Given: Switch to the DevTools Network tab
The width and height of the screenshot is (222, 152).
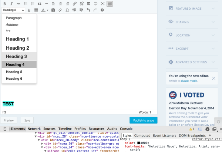Looking at the screenshot, I should point(34,129).
